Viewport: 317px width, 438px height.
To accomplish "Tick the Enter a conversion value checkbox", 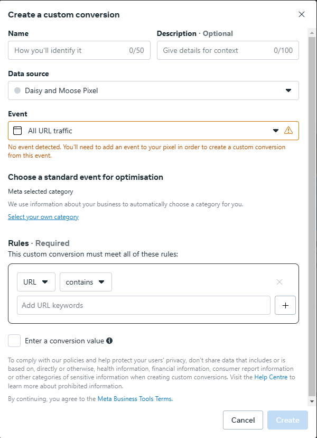I will coord(14,341).
